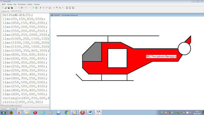Click the code line circle(1050,250,50)

(x=23, y=102)
